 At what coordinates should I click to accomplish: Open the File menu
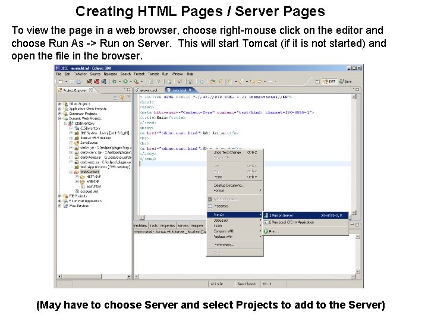tap(59, 74)
